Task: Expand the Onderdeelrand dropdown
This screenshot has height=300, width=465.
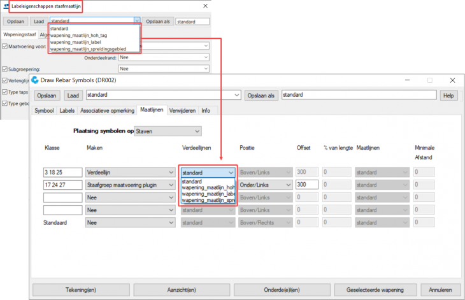Action: pos(164,57)
